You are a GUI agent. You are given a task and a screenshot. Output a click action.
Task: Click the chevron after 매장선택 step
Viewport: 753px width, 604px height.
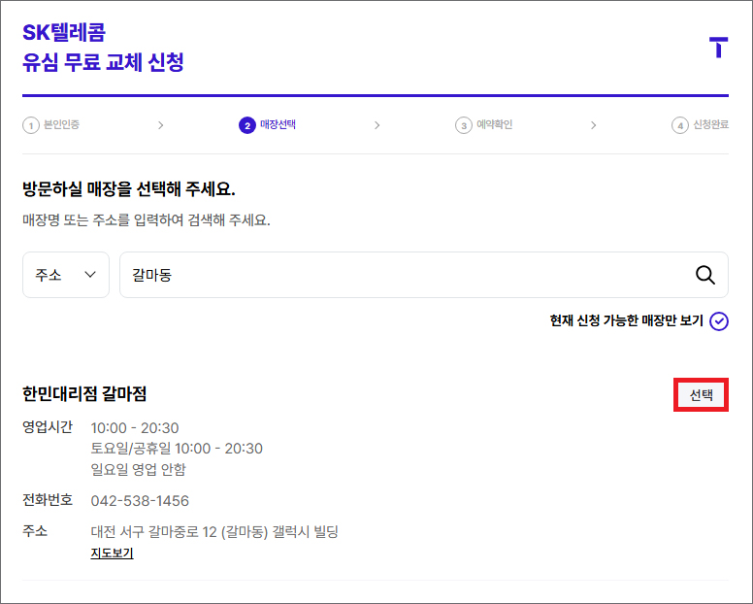click(x=376, y=125)
